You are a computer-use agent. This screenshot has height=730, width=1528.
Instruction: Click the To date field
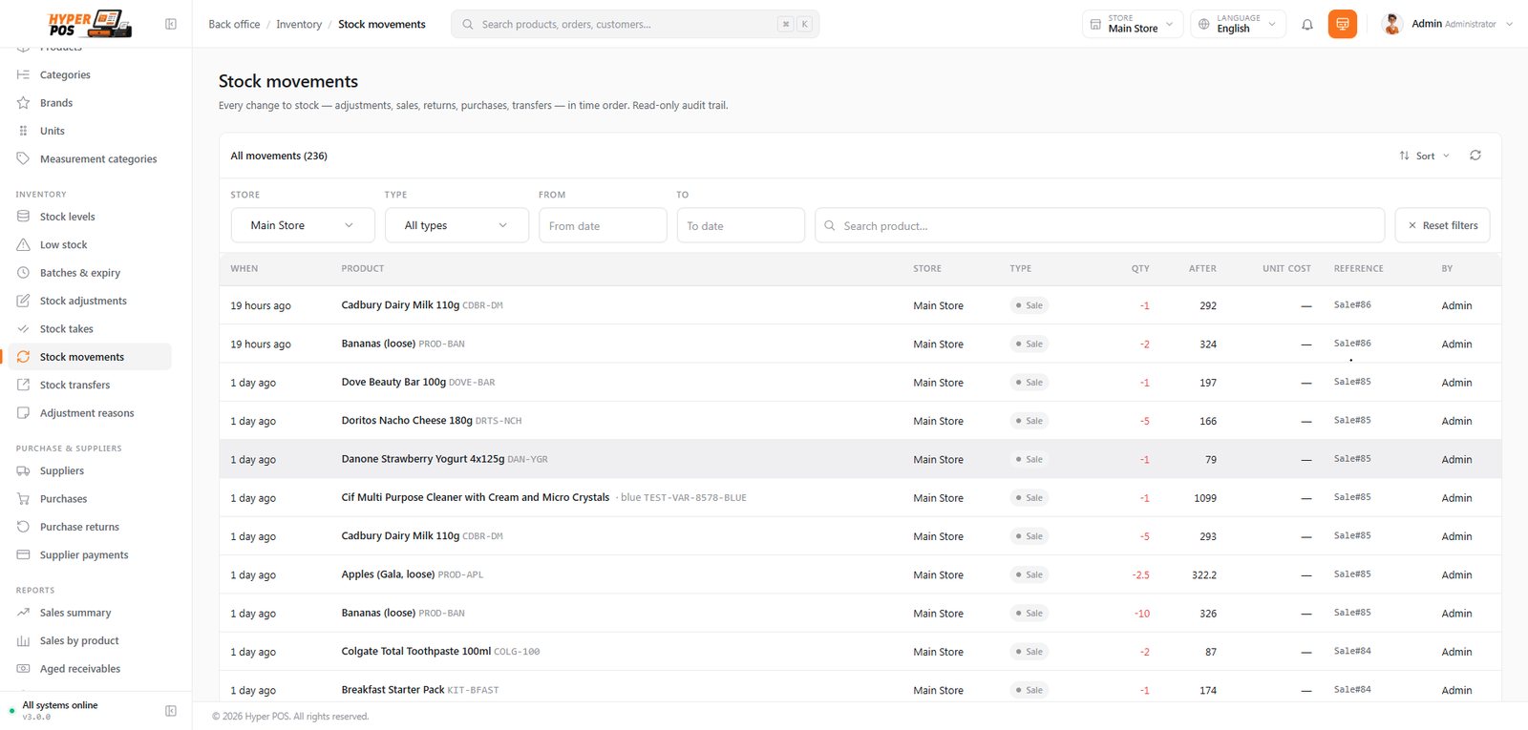click(740, 225)
